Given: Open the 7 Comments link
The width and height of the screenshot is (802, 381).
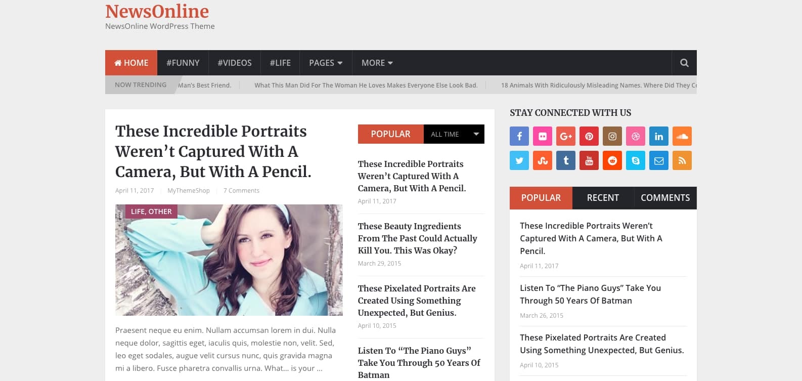Looking at the screenshot, I should click(241, 190).
